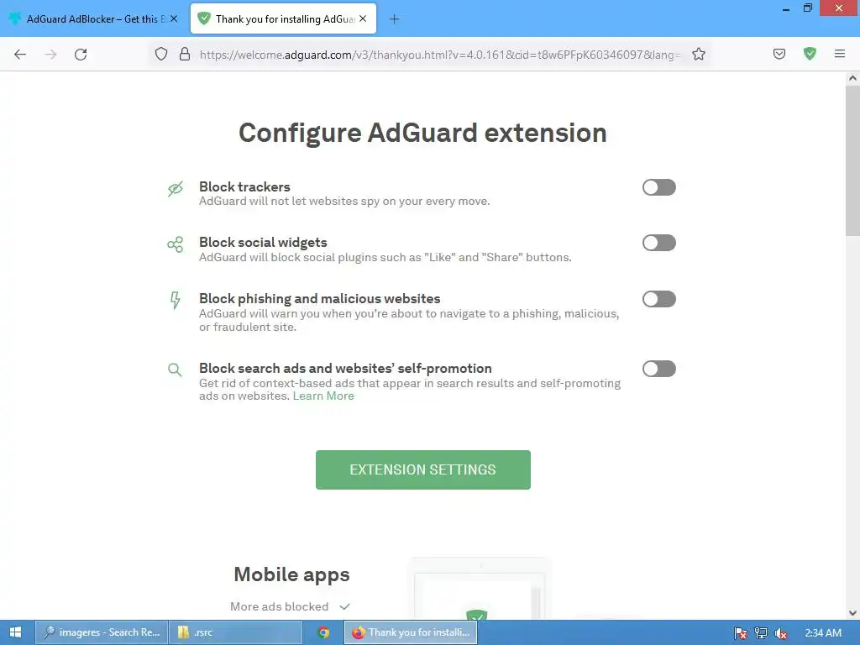The image size is (860, 645).
Task: Click the page URL address field
Action: (438, 55)
